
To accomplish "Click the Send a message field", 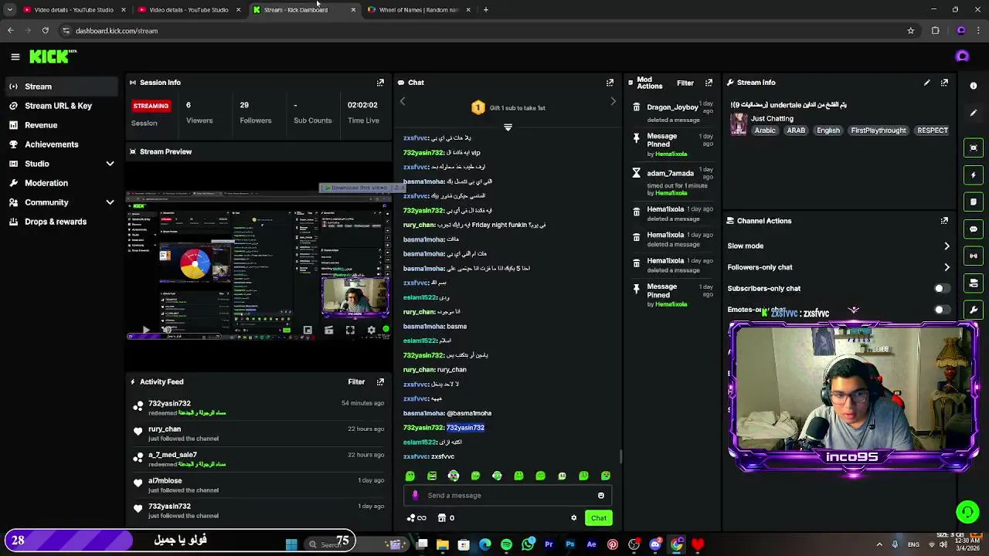I will coord(508,496).
